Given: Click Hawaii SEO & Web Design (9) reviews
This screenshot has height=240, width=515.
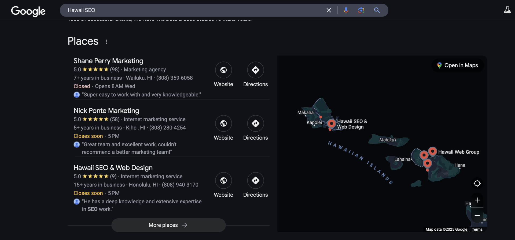Looking at the screenshot, I should click(113, 176).
